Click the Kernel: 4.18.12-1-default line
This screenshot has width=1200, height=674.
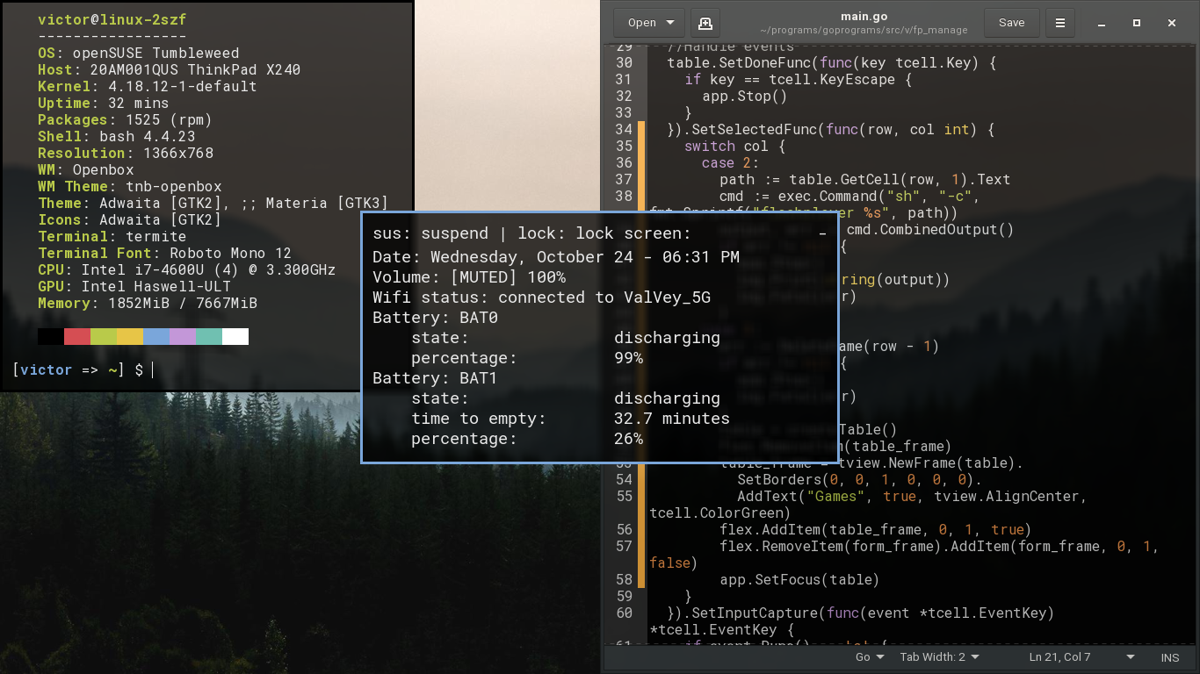(x=148, y=86)
